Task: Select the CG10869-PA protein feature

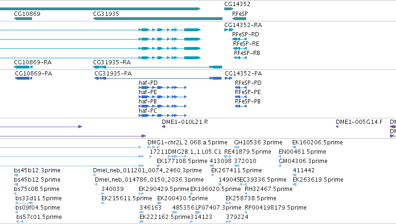Action: click(23, 78)
